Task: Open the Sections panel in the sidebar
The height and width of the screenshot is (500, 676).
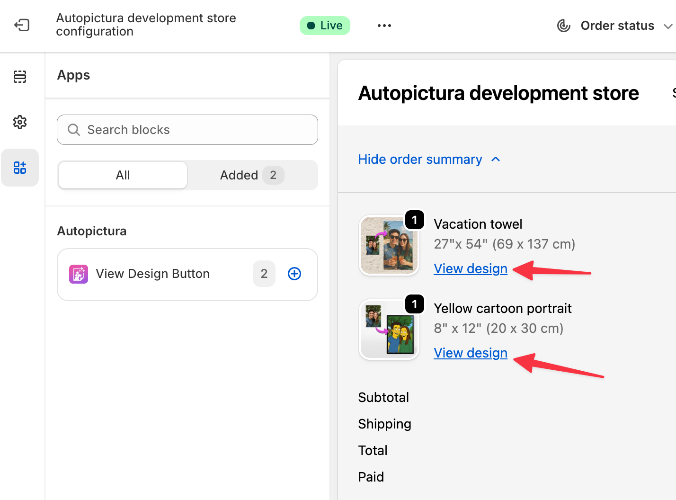Action: coord(20,76)
